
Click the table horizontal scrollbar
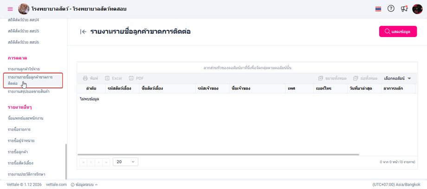(x=219, y=154)
